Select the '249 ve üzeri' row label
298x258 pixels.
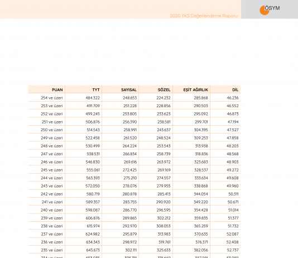(52, 138)
